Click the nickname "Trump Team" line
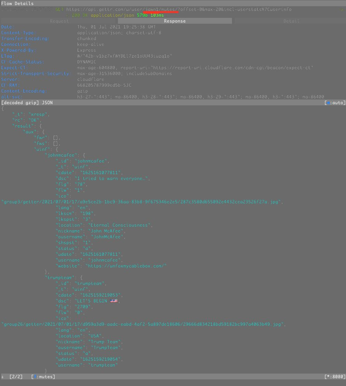 point(89,342)
